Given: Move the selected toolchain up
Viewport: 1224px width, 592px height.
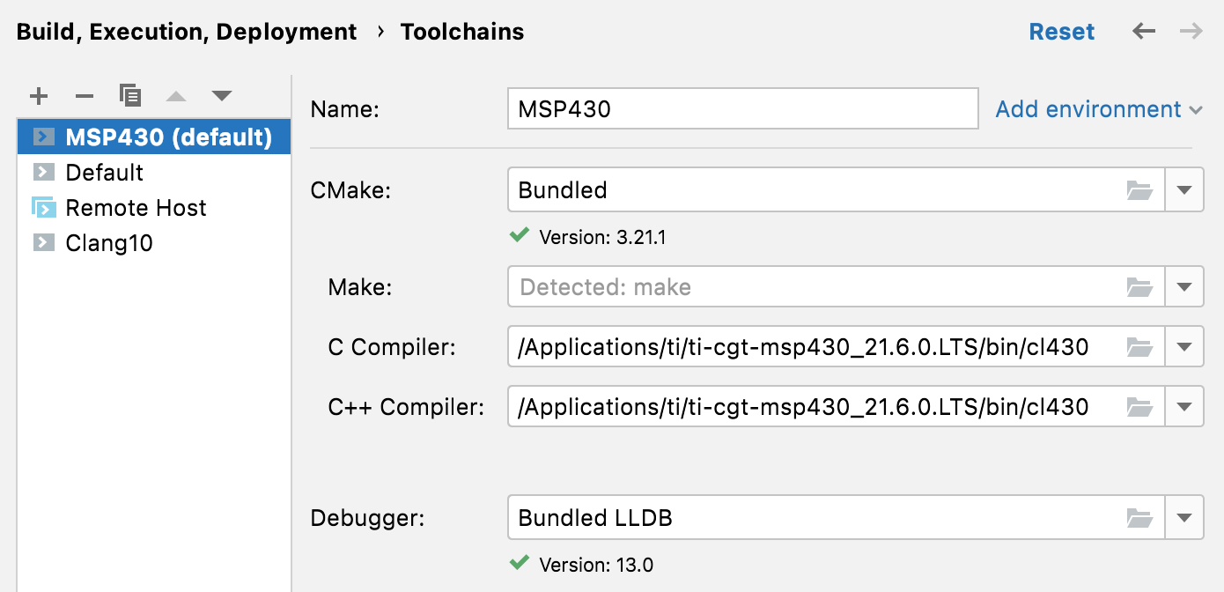Looking at the screenshot, I should pyautogui.click(x=176, y=95).
